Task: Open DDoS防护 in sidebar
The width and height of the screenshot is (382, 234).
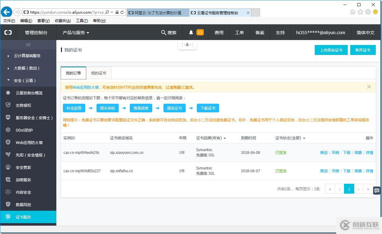Action: point(28,130)
